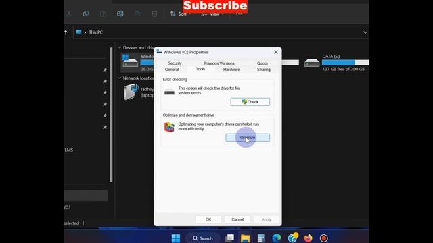
Task: Click This PC in the address bar
Action: (96, 32)
